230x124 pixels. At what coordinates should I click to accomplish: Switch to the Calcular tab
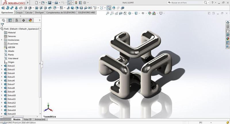point(29,13)
